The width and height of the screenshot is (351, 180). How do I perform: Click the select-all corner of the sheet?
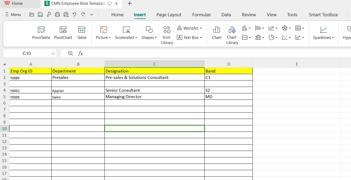click(5, 64)
